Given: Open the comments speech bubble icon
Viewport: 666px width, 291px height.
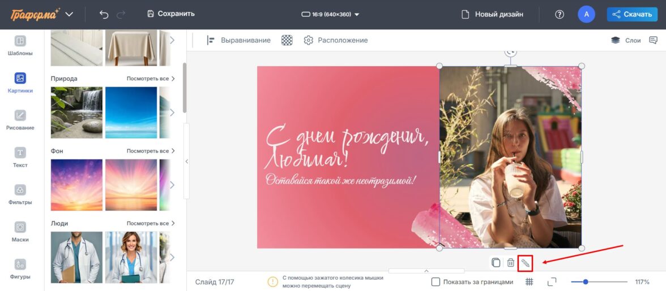Looking at the screenshot, I should tap(654, 40).
